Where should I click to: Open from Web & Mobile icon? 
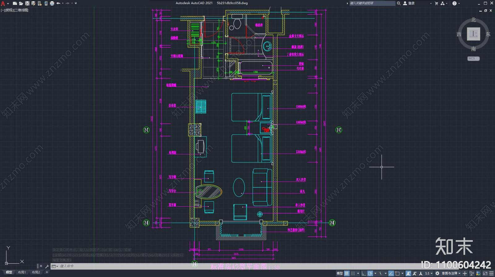coord(40,3)
